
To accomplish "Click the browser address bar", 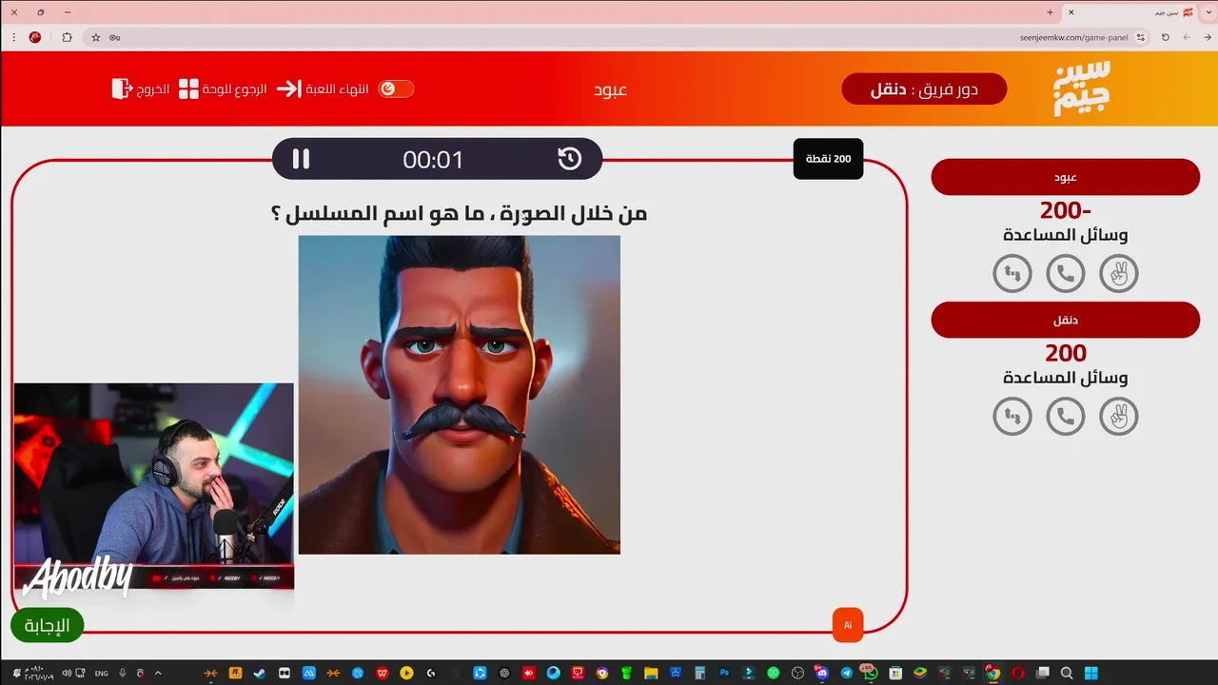I will (619, 37).
